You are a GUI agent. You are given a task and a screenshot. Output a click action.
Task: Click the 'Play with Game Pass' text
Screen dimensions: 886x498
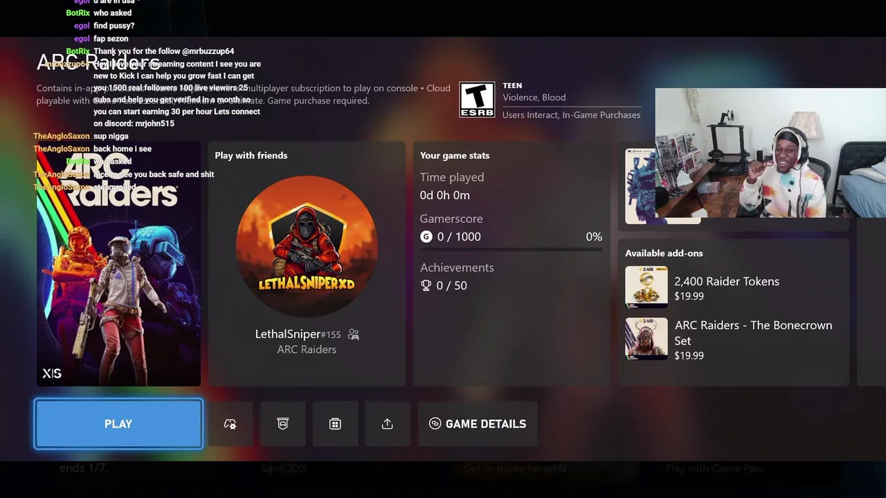[715, 468]
